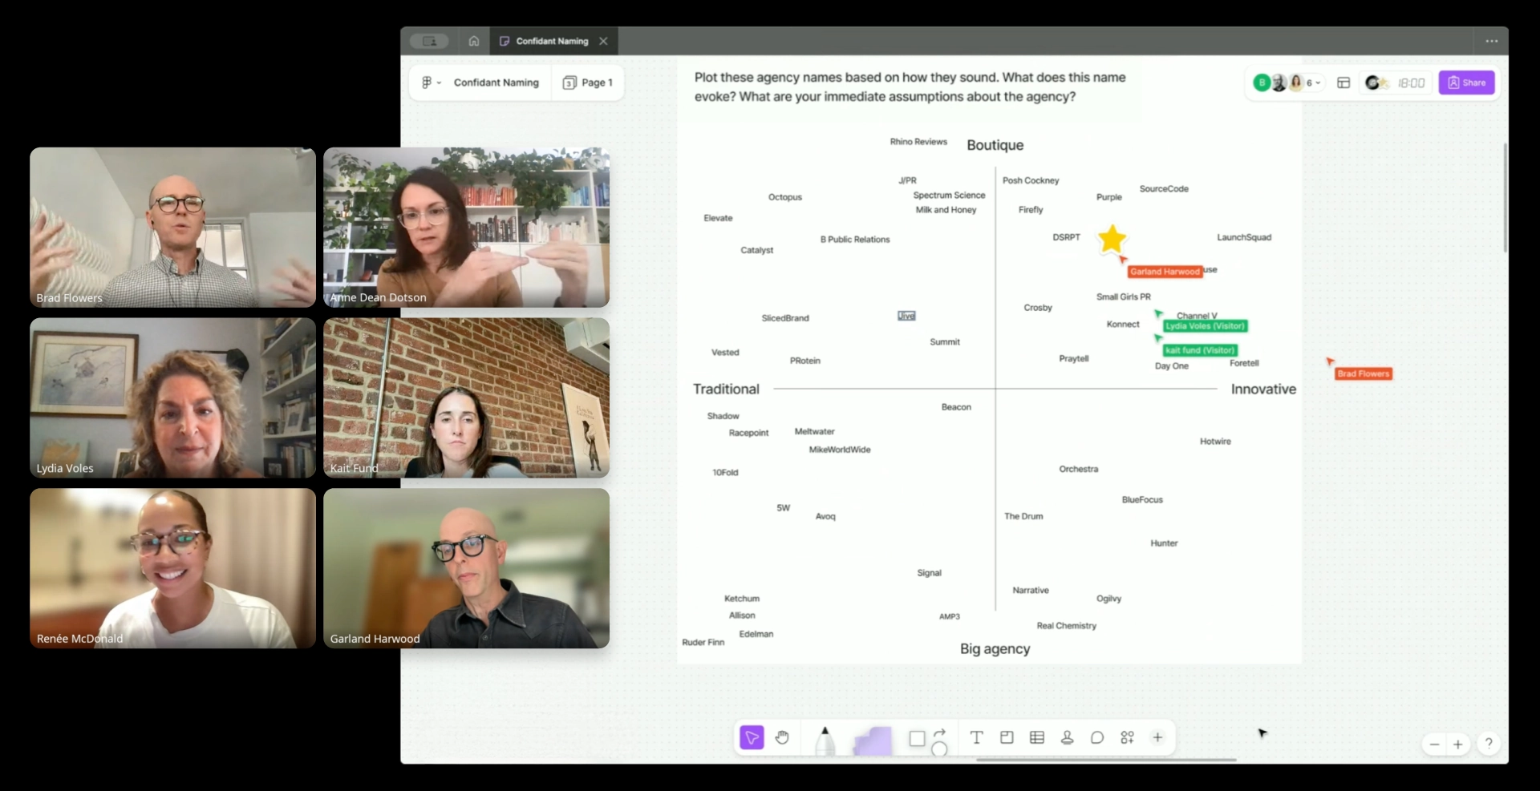Select the Comment bubble tool

pos(1097,737)
